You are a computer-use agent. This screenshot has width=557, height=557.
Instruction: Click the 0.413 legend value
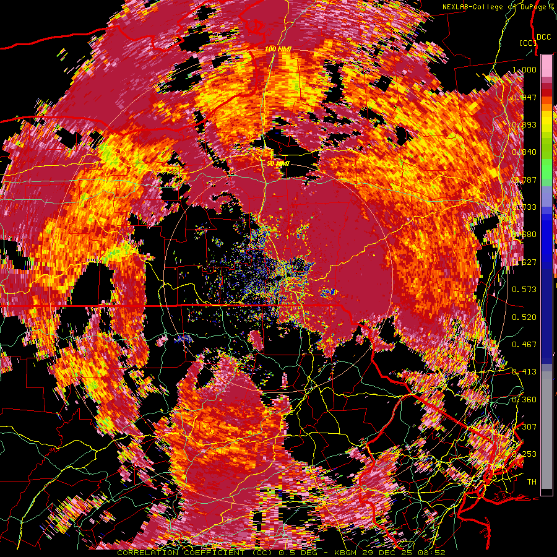tap(524, 372)
